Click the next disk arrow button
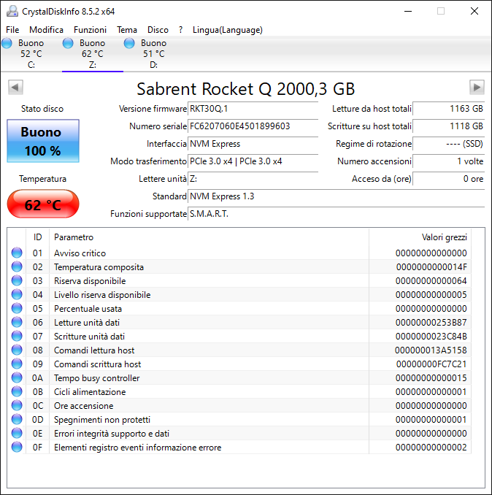Image resolution: width=492 pixels, height=495 pixels. [477, 87]
